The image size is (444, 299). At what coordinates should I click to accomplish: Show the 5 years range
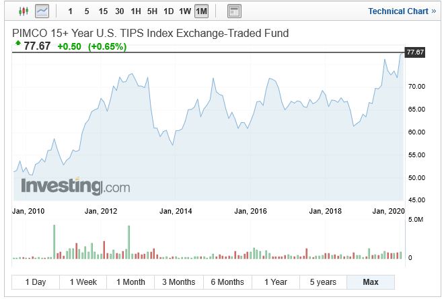coord(323,282)
